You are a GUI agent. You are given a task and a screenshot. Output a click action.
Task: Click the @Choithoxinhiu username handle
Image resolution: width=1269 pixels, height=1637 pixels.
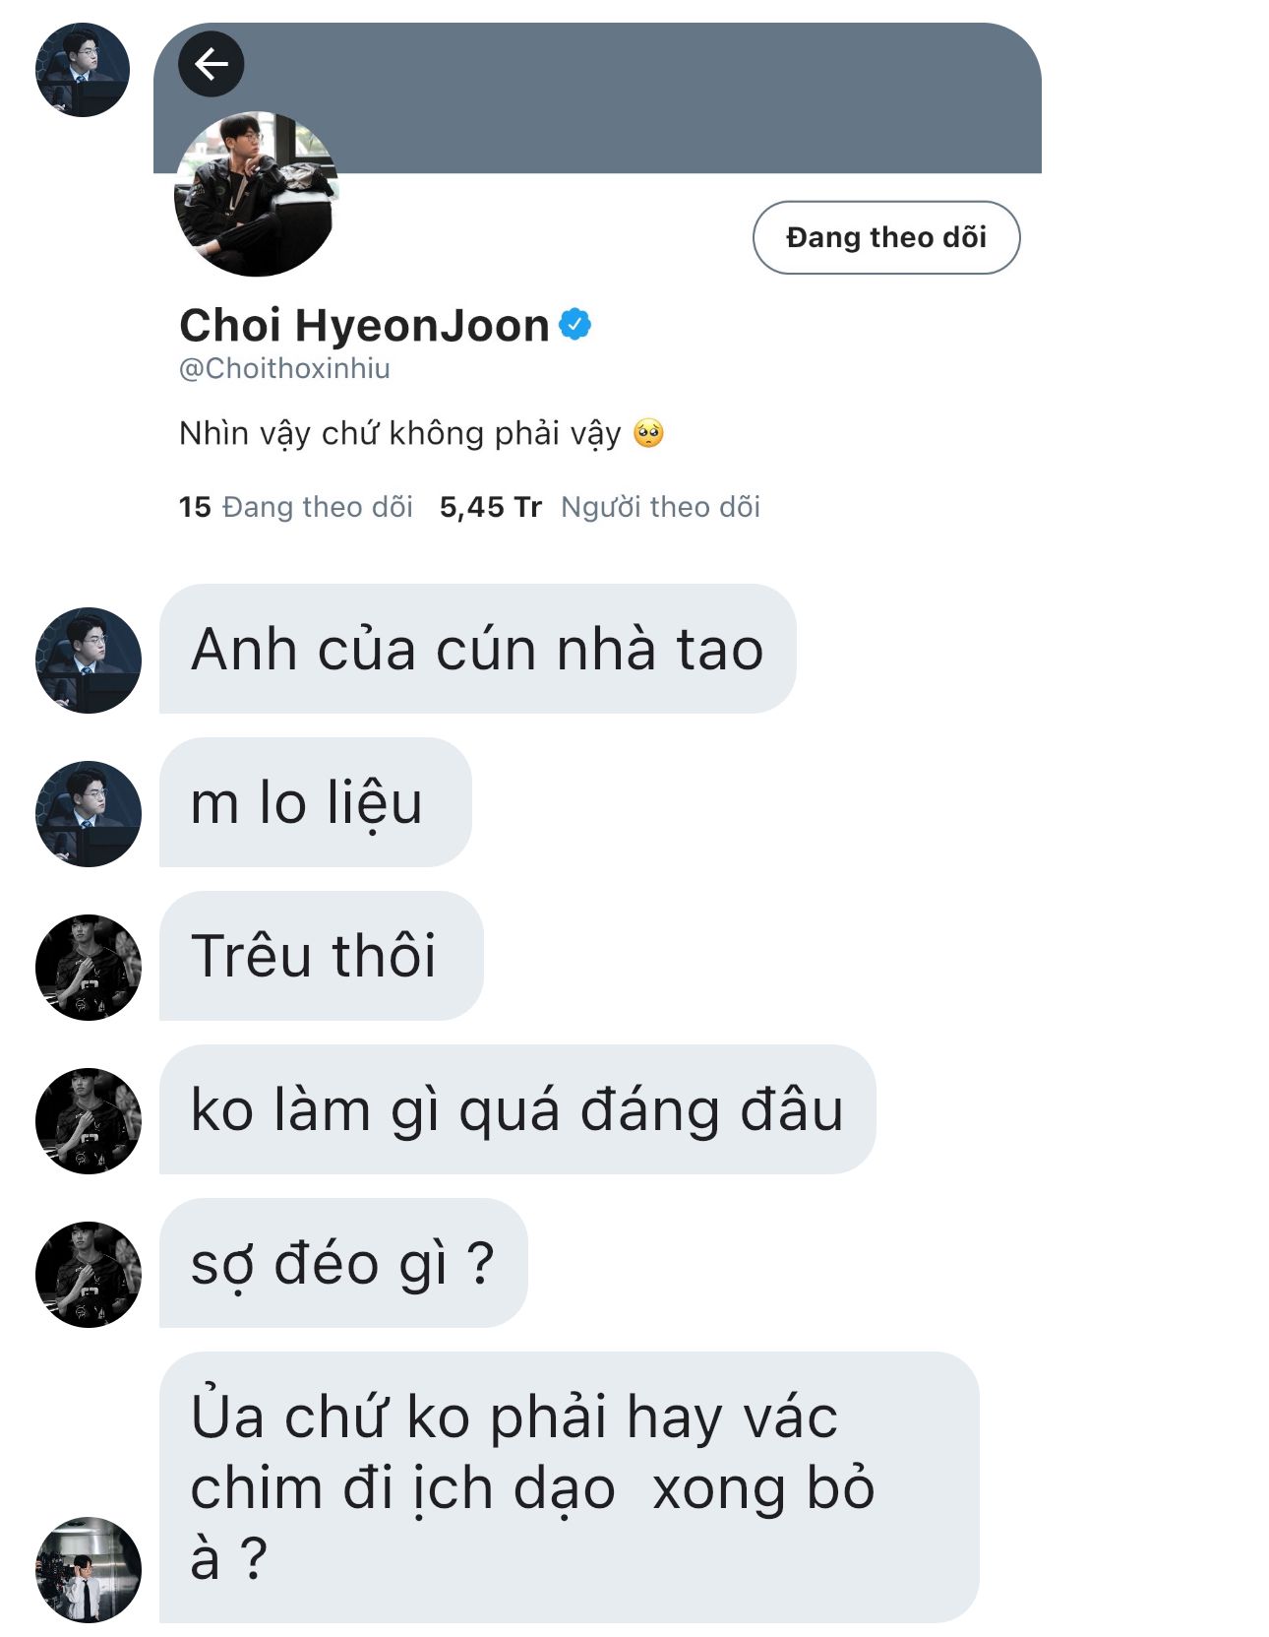pyautogui.click(x=285, y=368)
